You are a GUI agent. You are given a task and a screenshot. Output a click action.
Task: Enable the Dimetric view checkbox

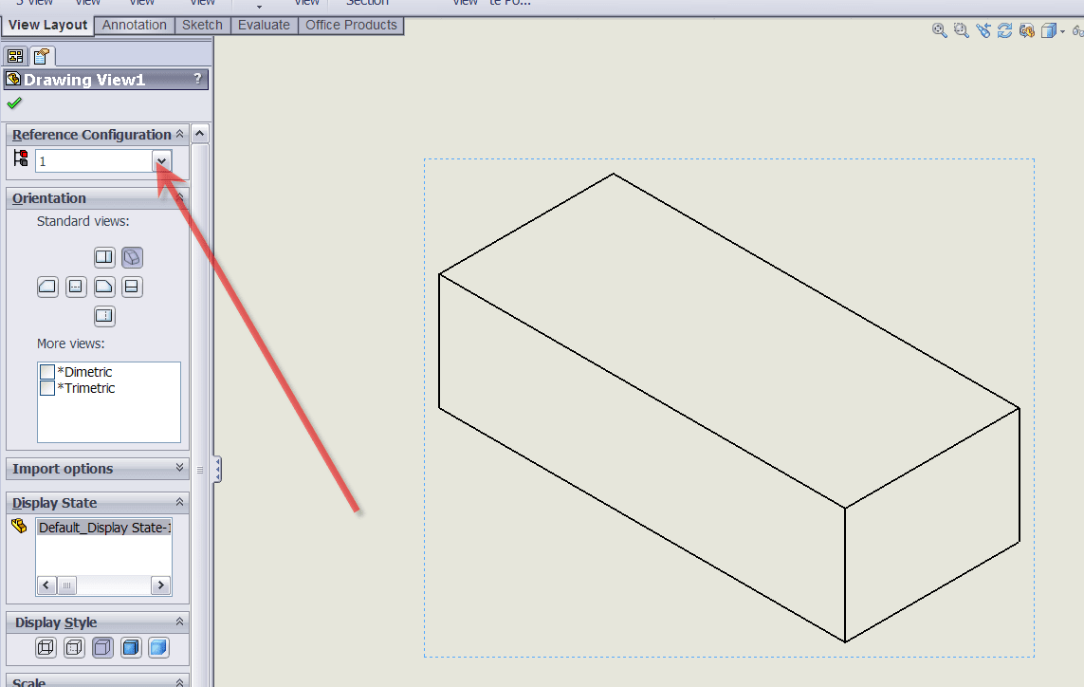point(47,372)
